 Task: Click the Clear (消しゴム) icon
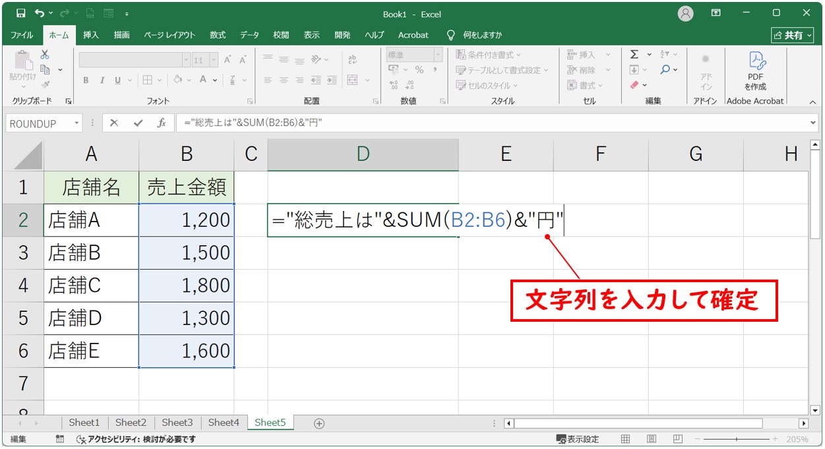pyautogui.click(x=634, y=84)
